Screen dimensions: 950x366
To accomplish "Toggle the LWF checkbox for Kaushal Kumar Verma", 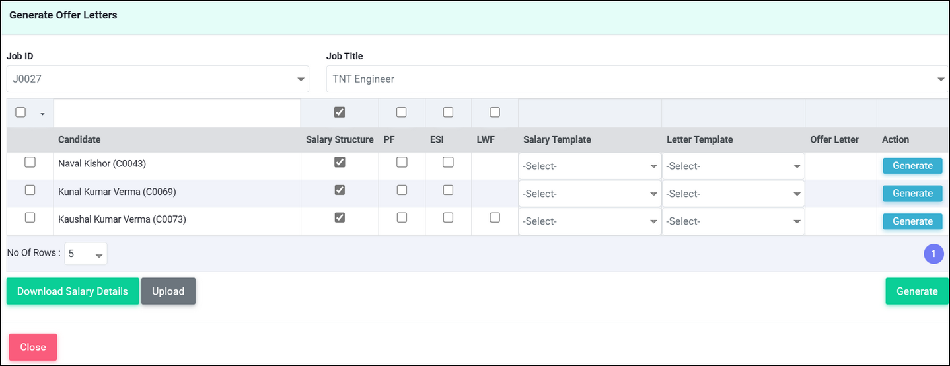I will point(495,217).
